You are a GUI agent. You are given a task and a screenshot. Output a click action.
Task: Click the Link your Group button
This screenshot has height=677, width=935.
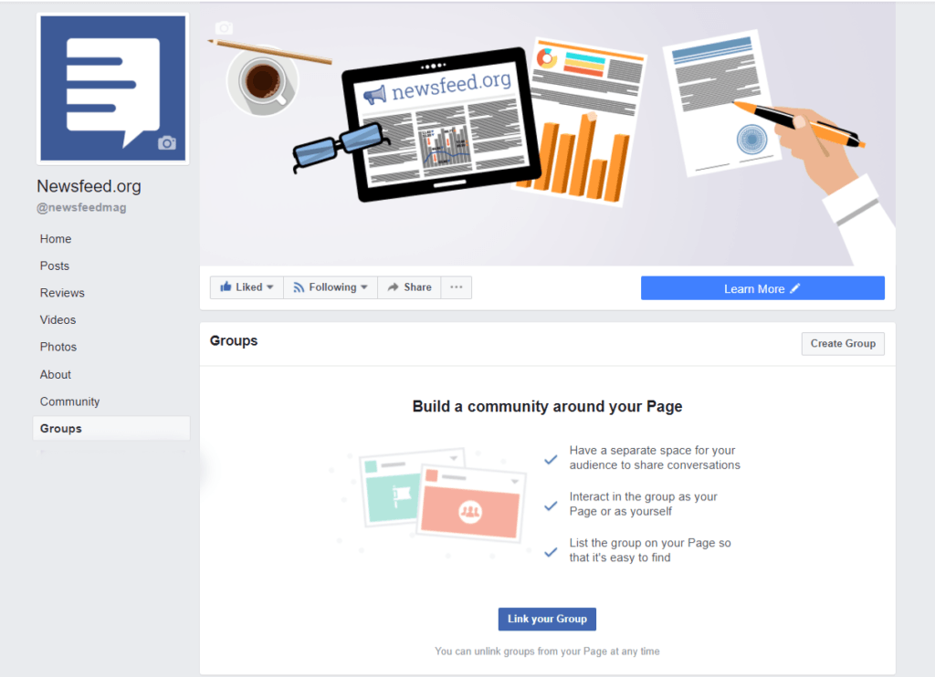(x=547, y=620)
